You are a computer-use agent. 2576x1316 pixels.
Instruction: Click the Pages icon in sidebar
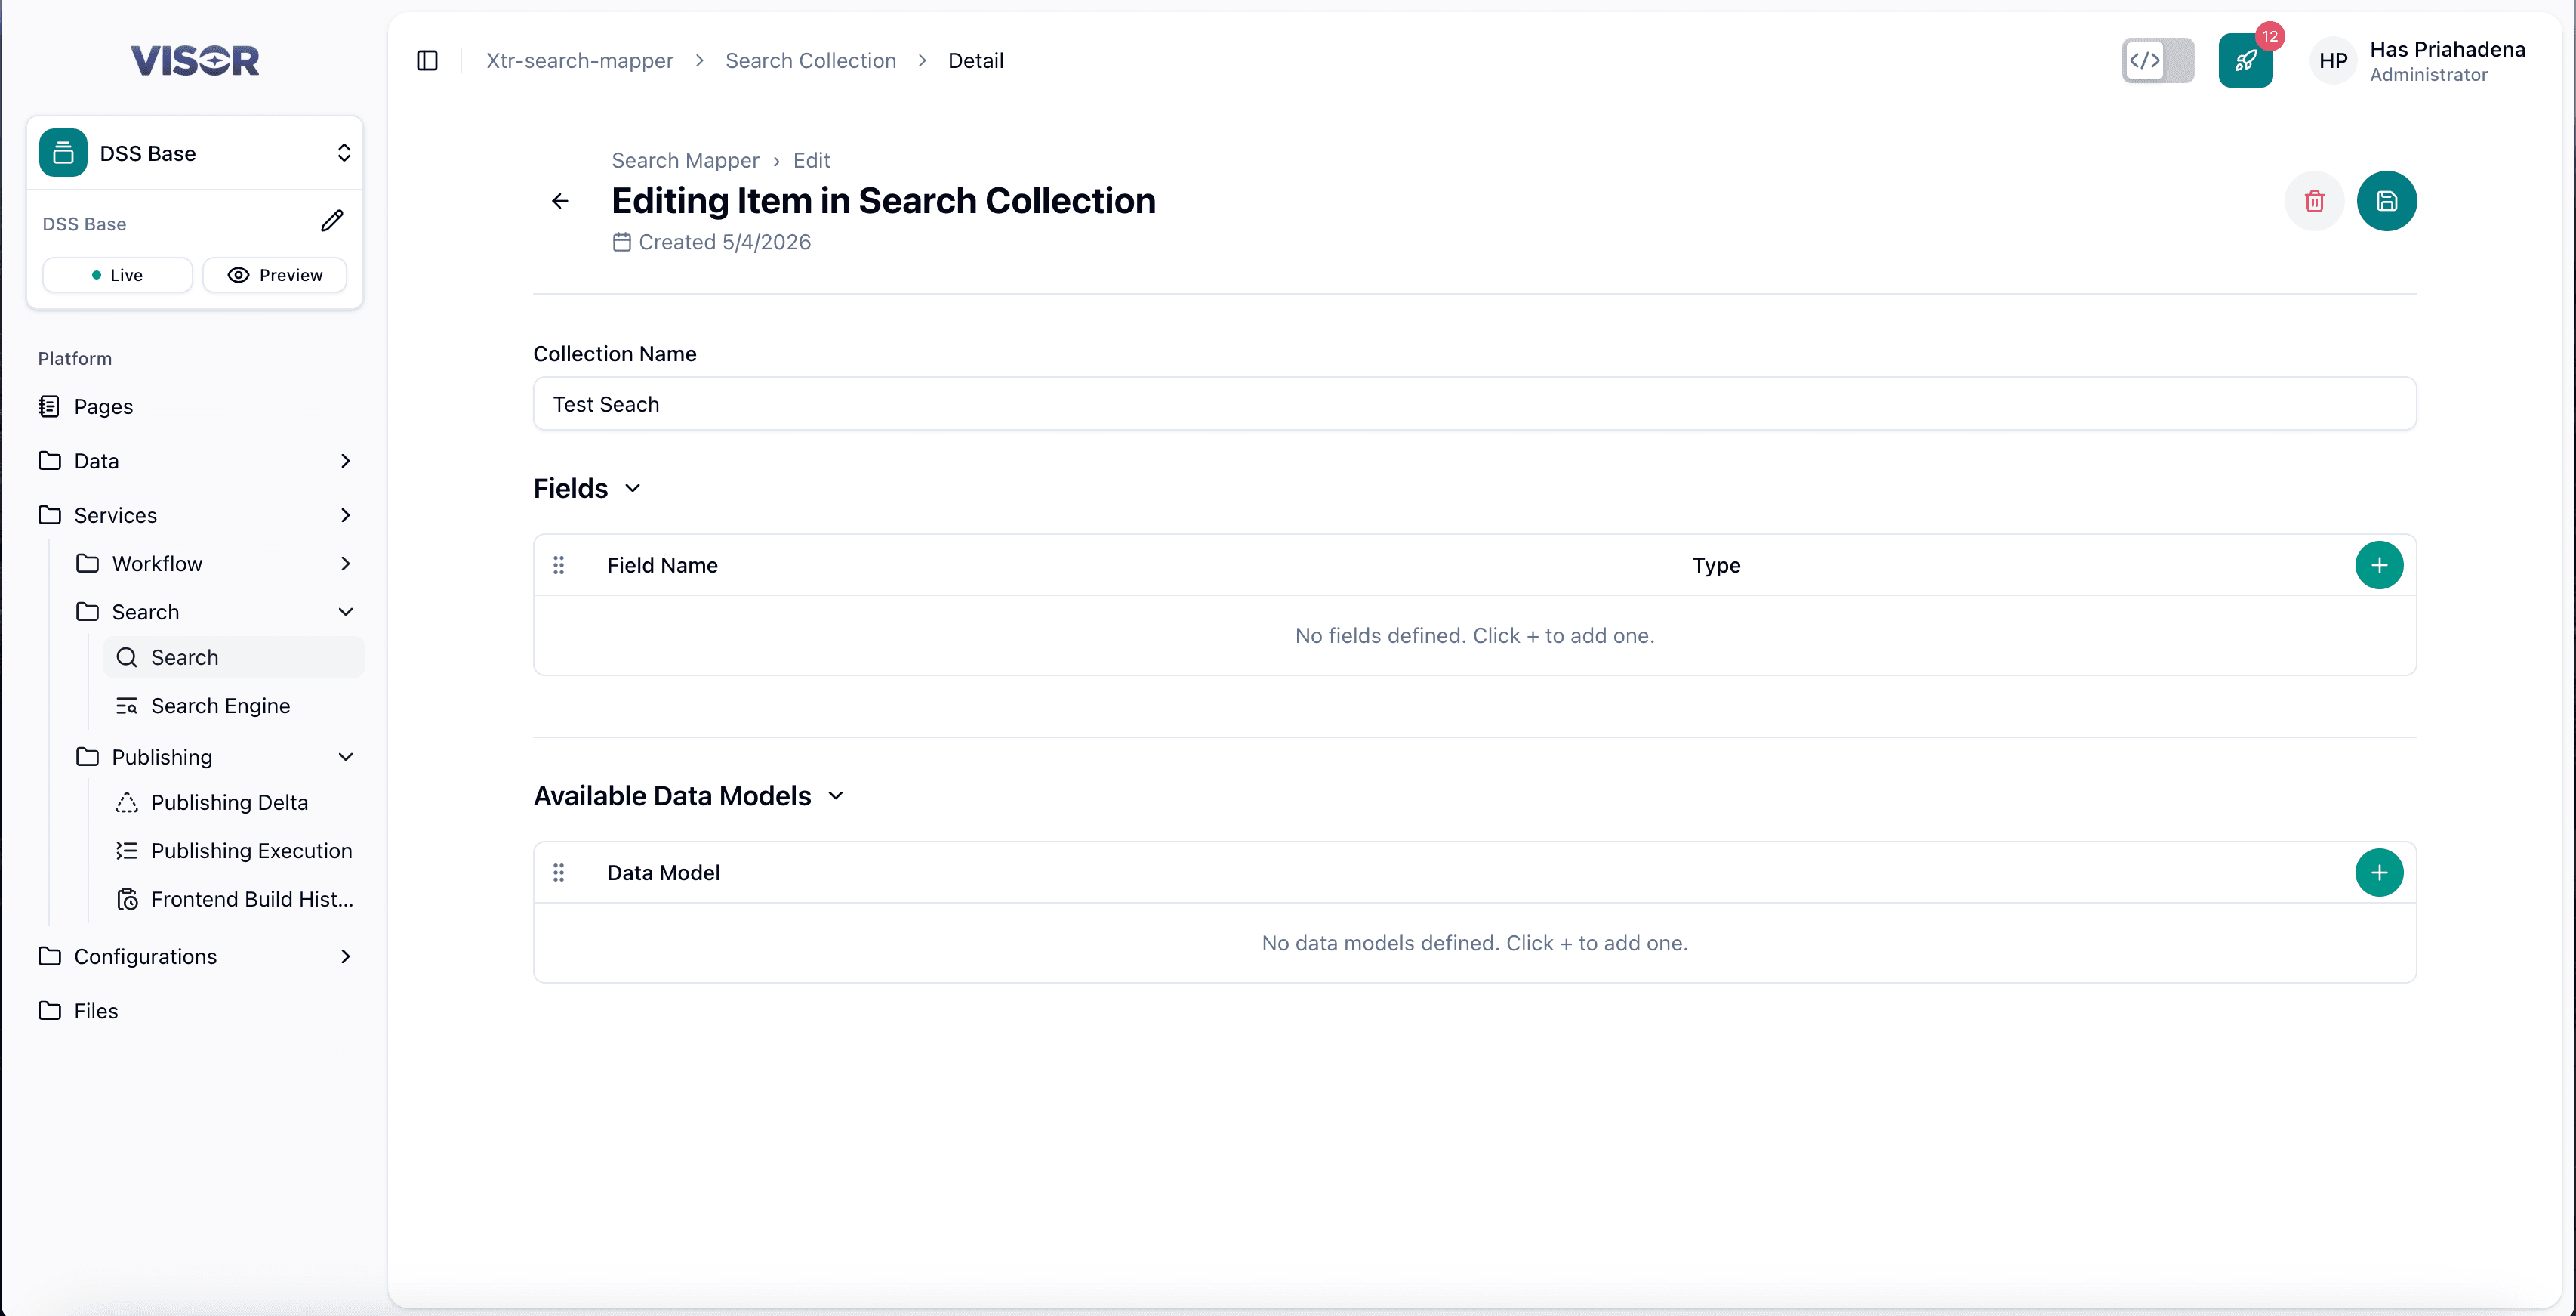tap(49, 406)
